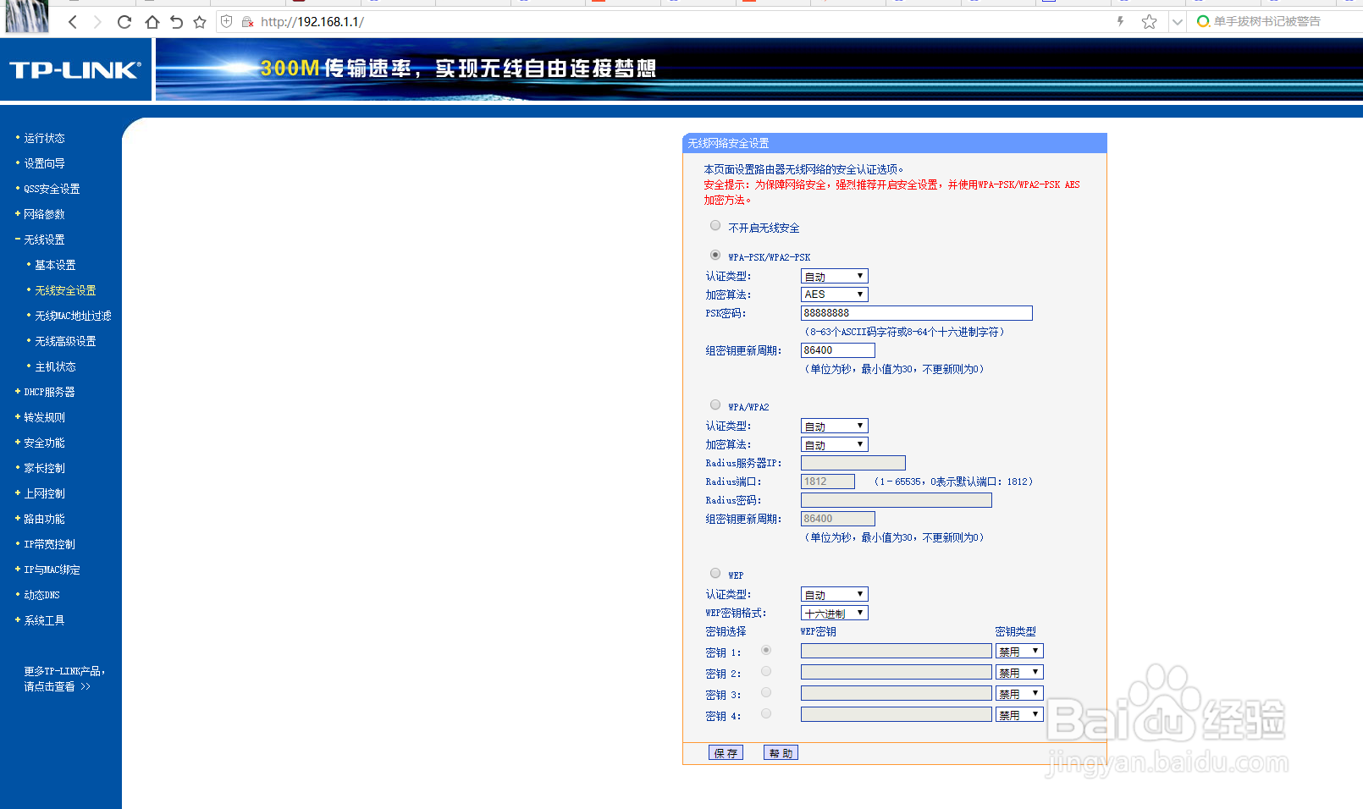
Task: Expand 路由功能 menu
Action: [x=44, y=519]
